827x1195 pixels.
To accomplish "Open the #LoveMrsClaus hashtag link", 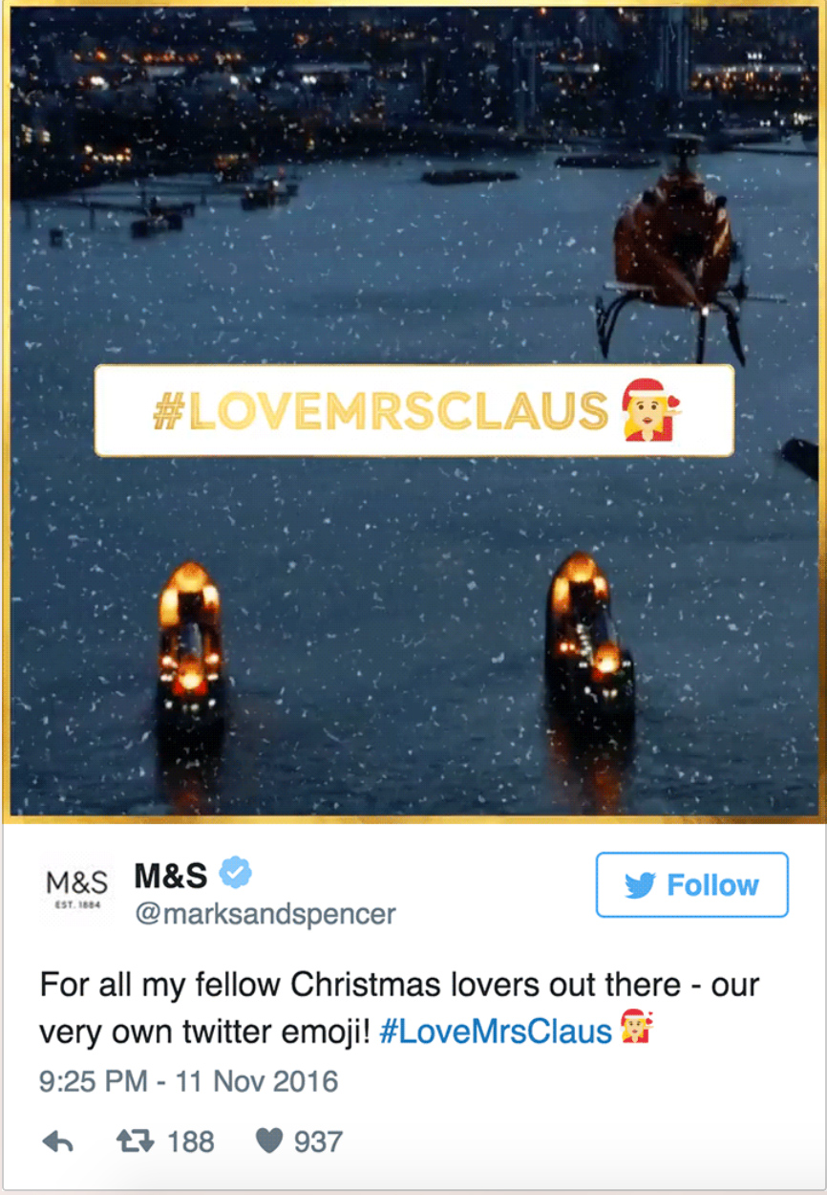I will point(496,1032).
